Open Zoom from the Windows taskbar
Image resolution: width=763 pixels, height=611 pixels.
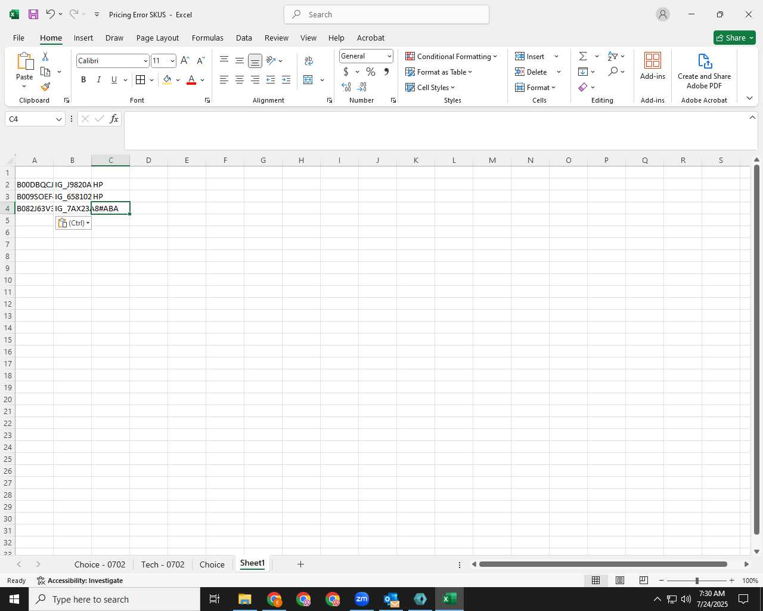coord(362,599)
